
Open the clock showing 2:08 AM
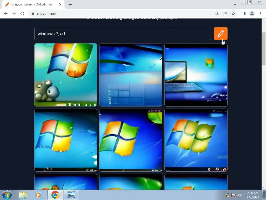(x=253, y=195)
